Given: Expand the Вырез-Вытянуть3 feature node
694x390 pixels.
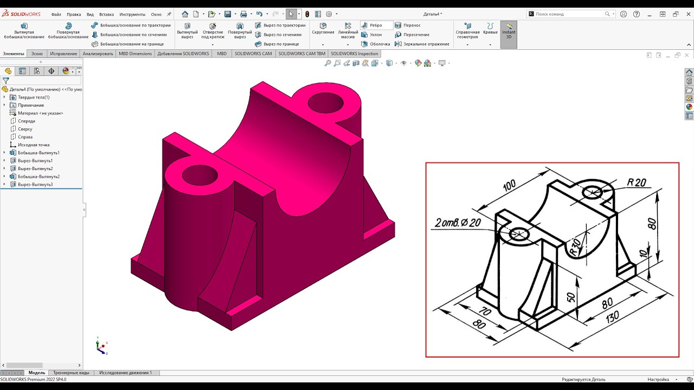Looking at the screenshot, I should coord(4,185).
